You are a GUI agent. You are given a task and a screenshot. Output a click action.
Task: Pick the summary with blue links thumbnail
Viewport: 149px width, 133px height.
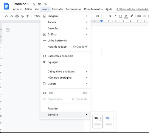click(108, 121)
